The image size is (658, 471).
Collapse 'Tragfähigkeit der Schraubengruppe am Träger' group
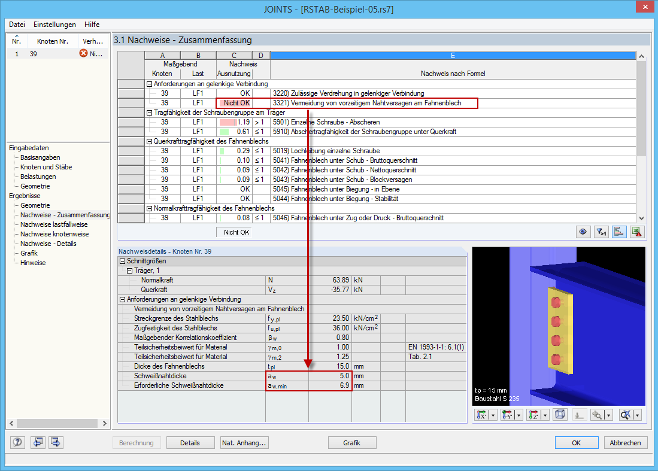coord(149,113)
